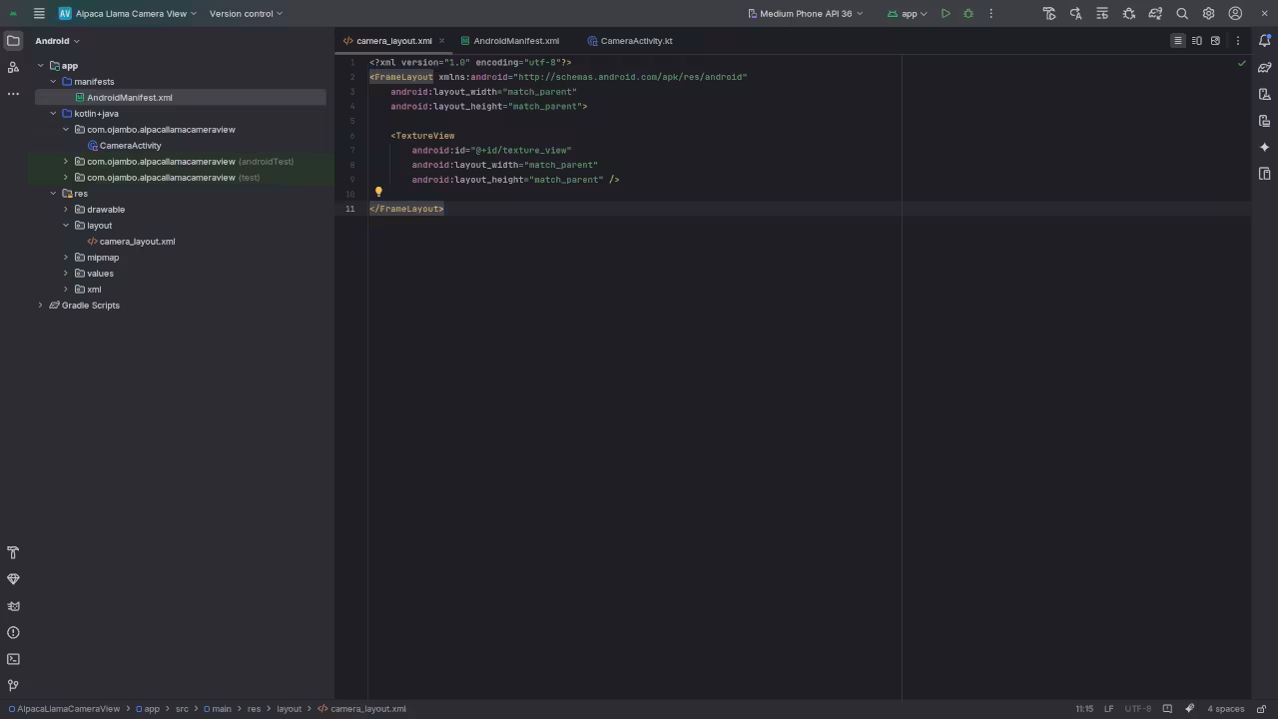This screenshot has height=719, width=1278.
Task: Click the main breadcrumb
Action: [x=217, y=709]
